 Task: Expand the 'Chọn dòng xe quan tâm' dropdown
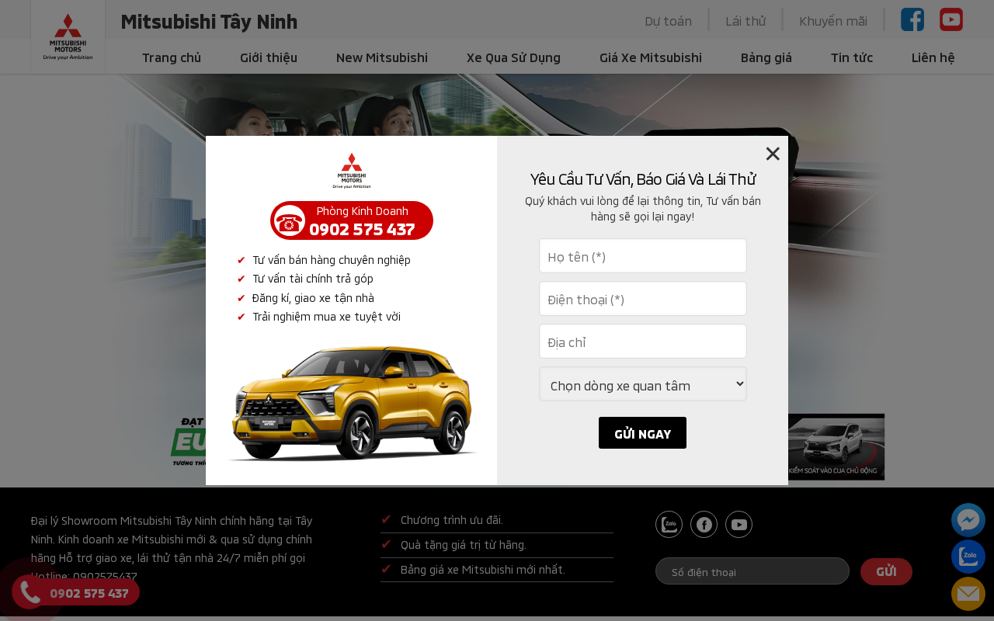643,384
